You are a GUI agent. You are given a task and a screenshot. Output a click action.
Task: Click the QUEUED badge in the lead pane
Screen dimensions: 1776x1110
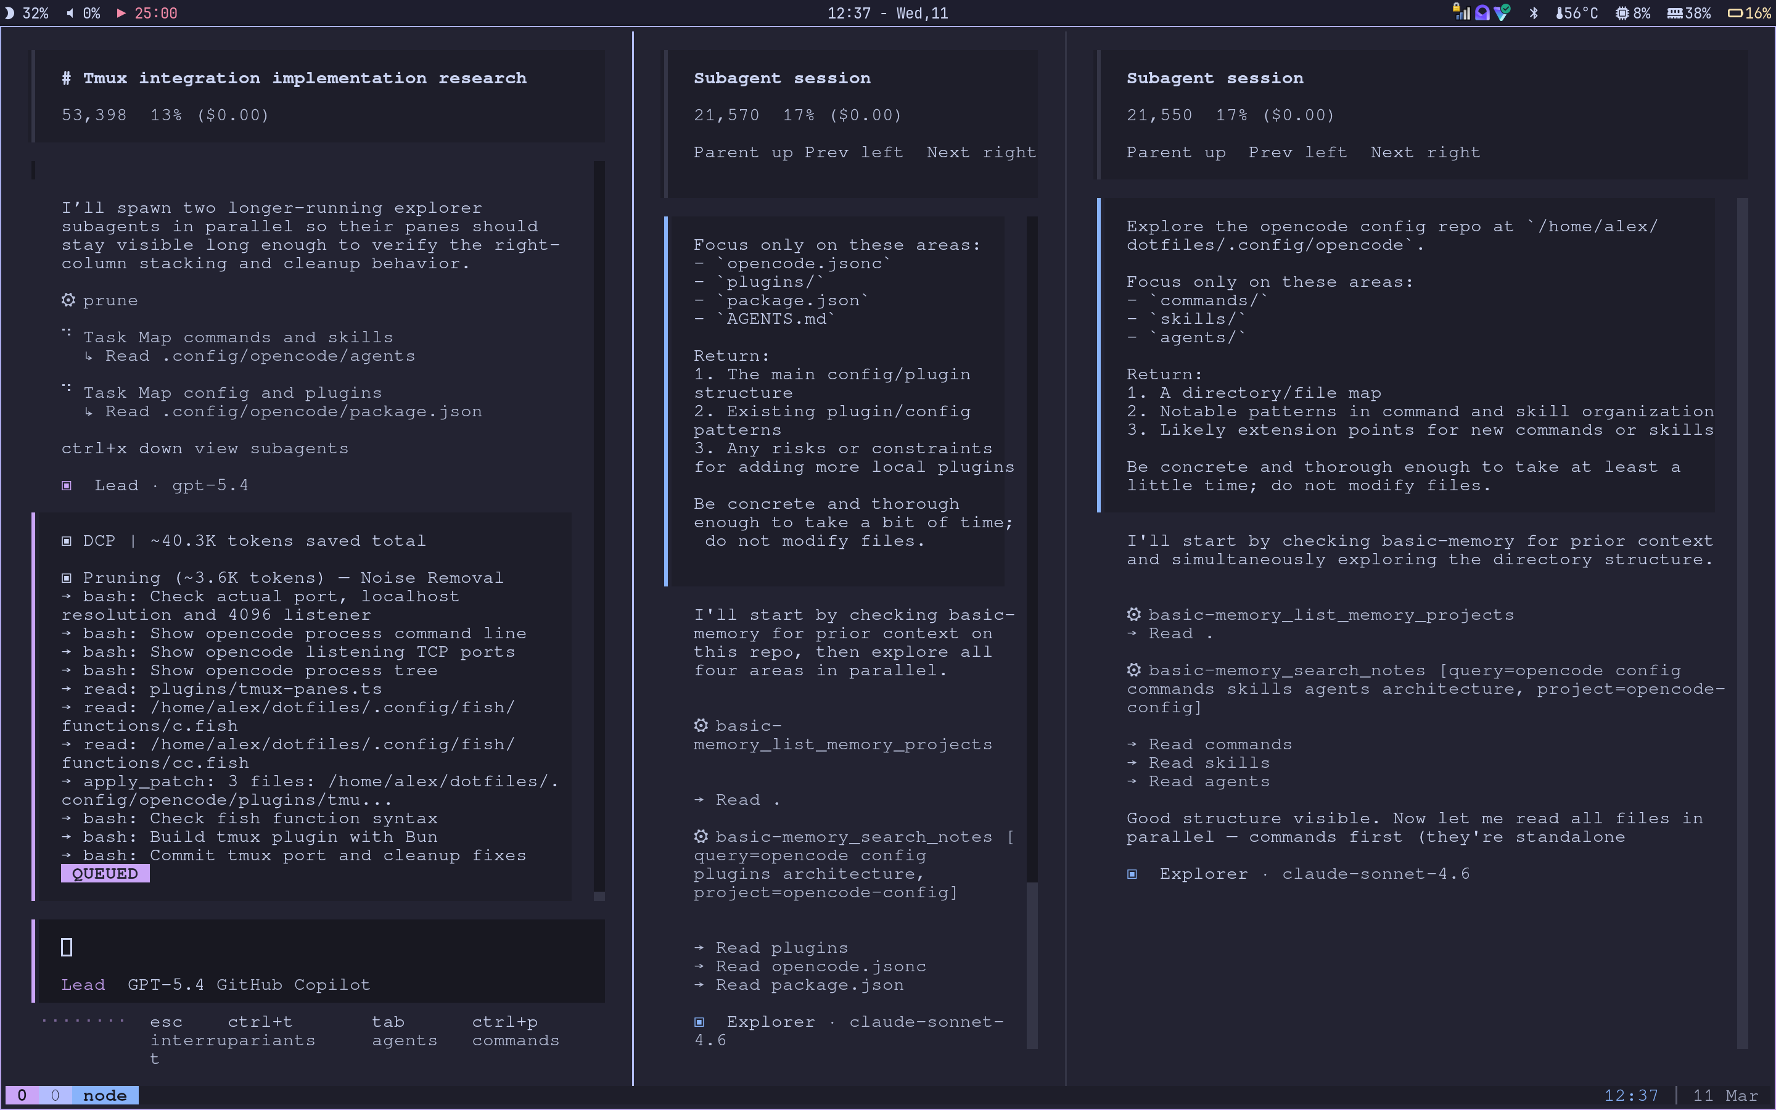pos(105,874)
